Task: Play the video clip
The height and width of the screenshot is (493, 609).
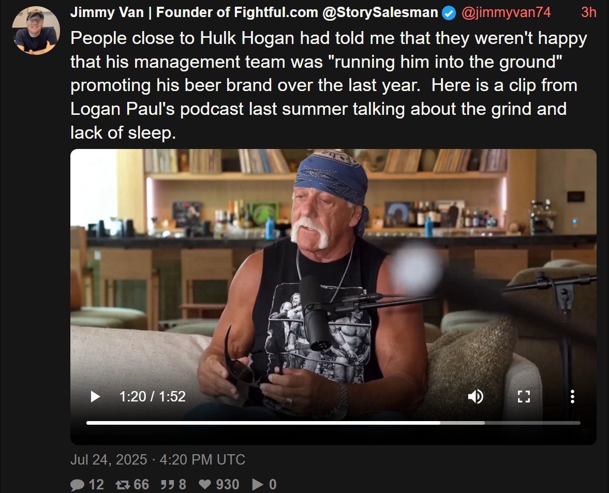Action: coord(95,397)
